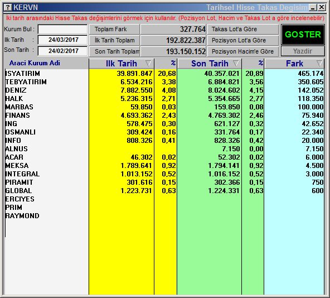
Task: Click the GOSTER button
Action: (x=303, y=35)
